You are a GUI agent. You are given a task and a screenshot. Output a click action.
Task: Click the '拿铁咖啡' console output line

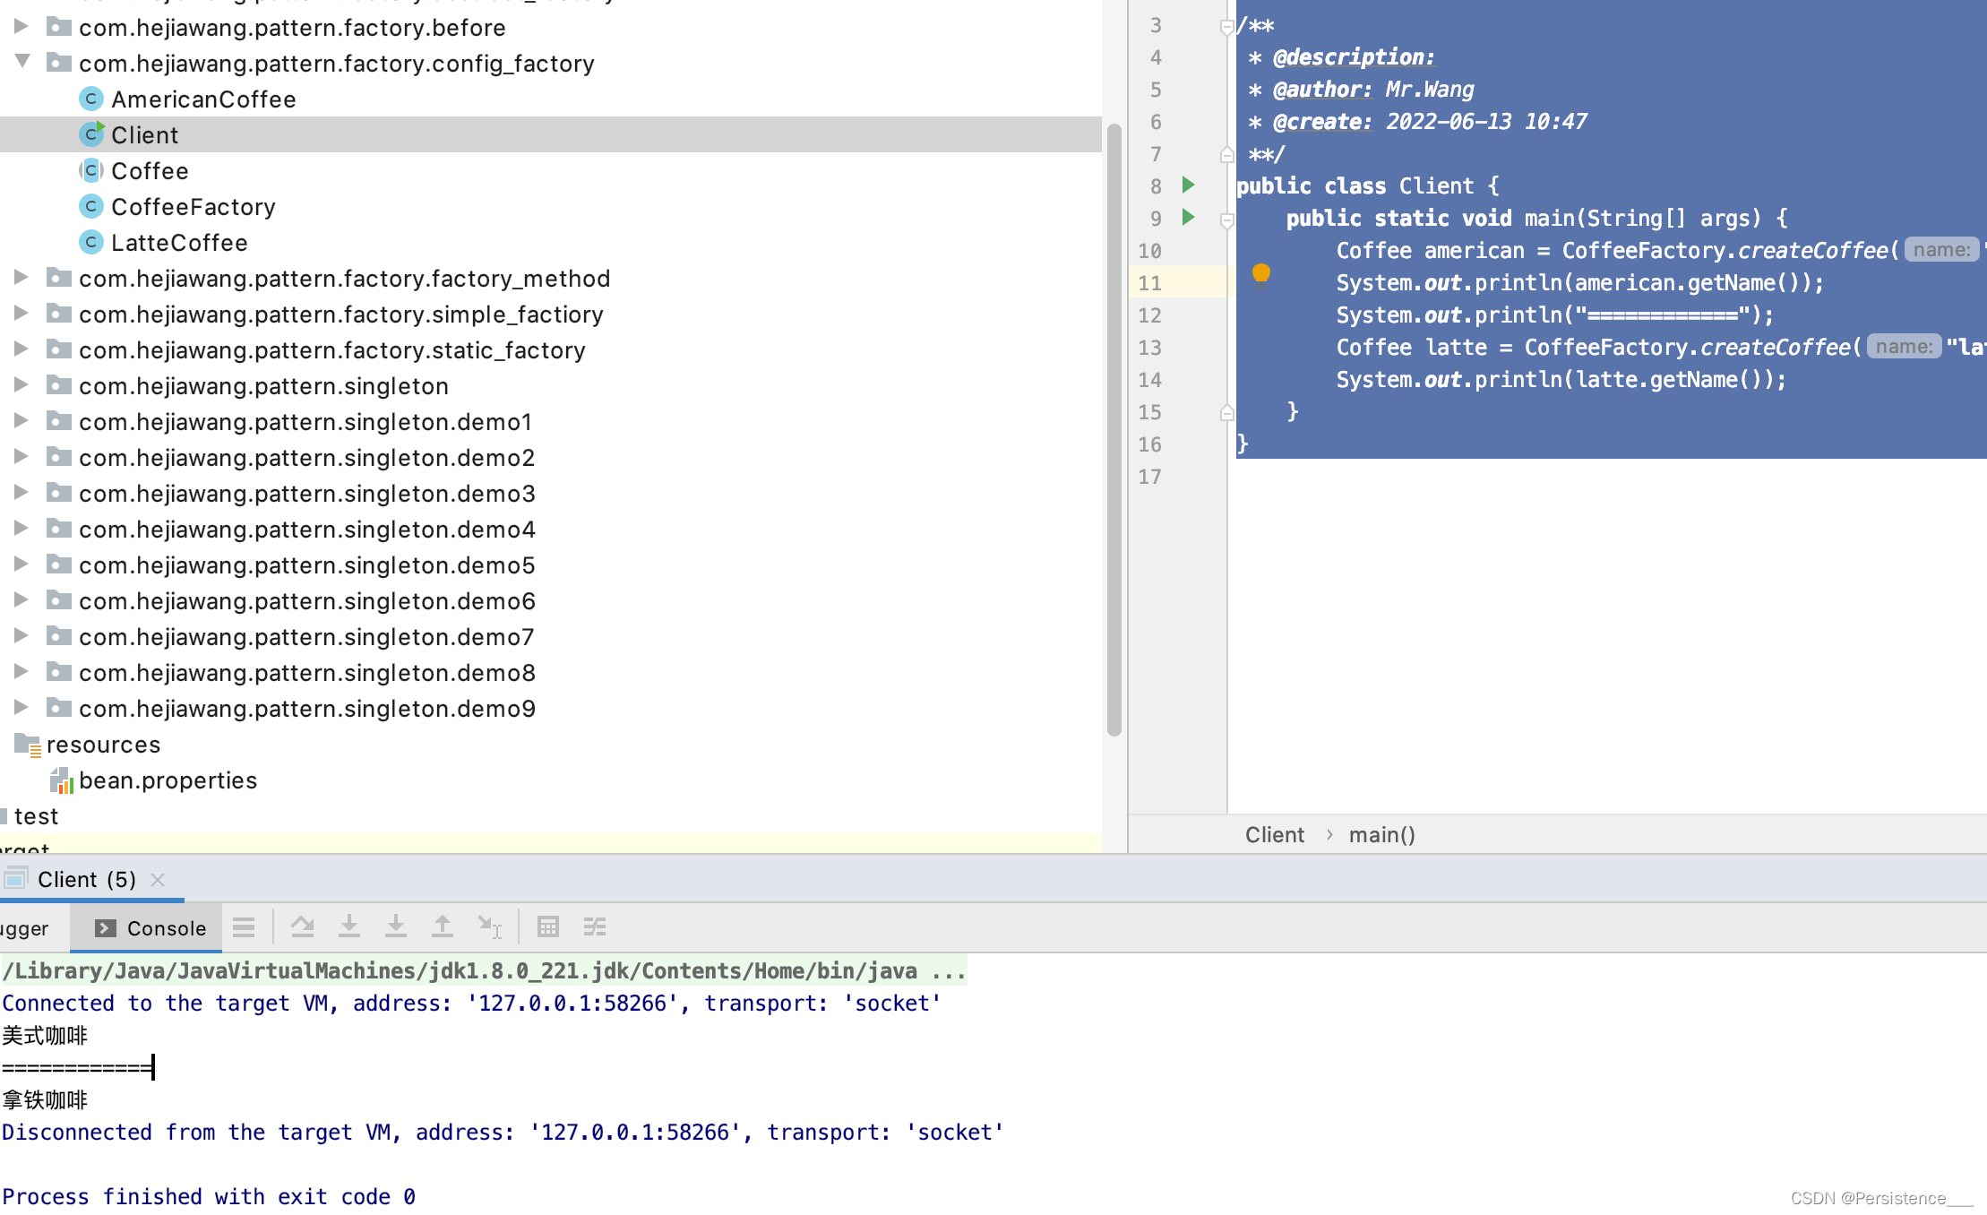point(45,1100)
